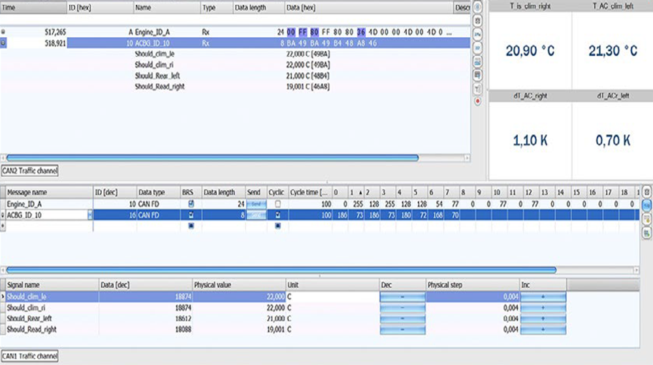Viewport: 653px width, 365px height.
Task: Click the right arrow of trace horizontal scrollbar
Action: click(x=467, y=158)
